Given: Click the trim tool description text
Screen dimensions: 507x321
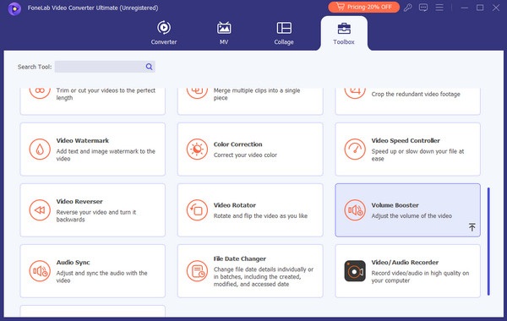Looking at the screenshot, I should click(106, 94).
